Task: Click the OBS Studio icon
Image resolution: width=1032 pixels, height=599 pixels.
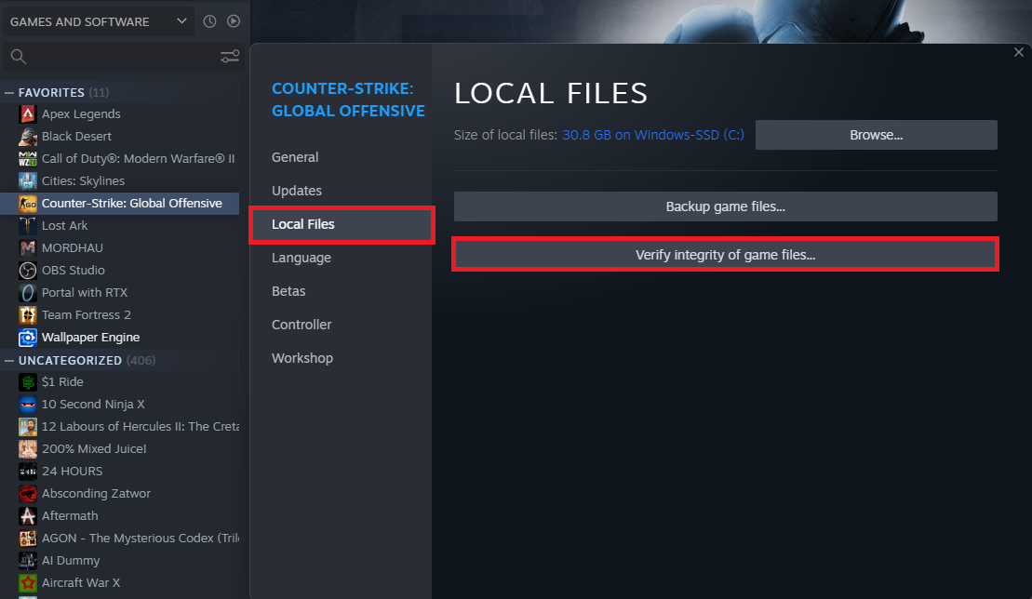Action: click(28, 271)
